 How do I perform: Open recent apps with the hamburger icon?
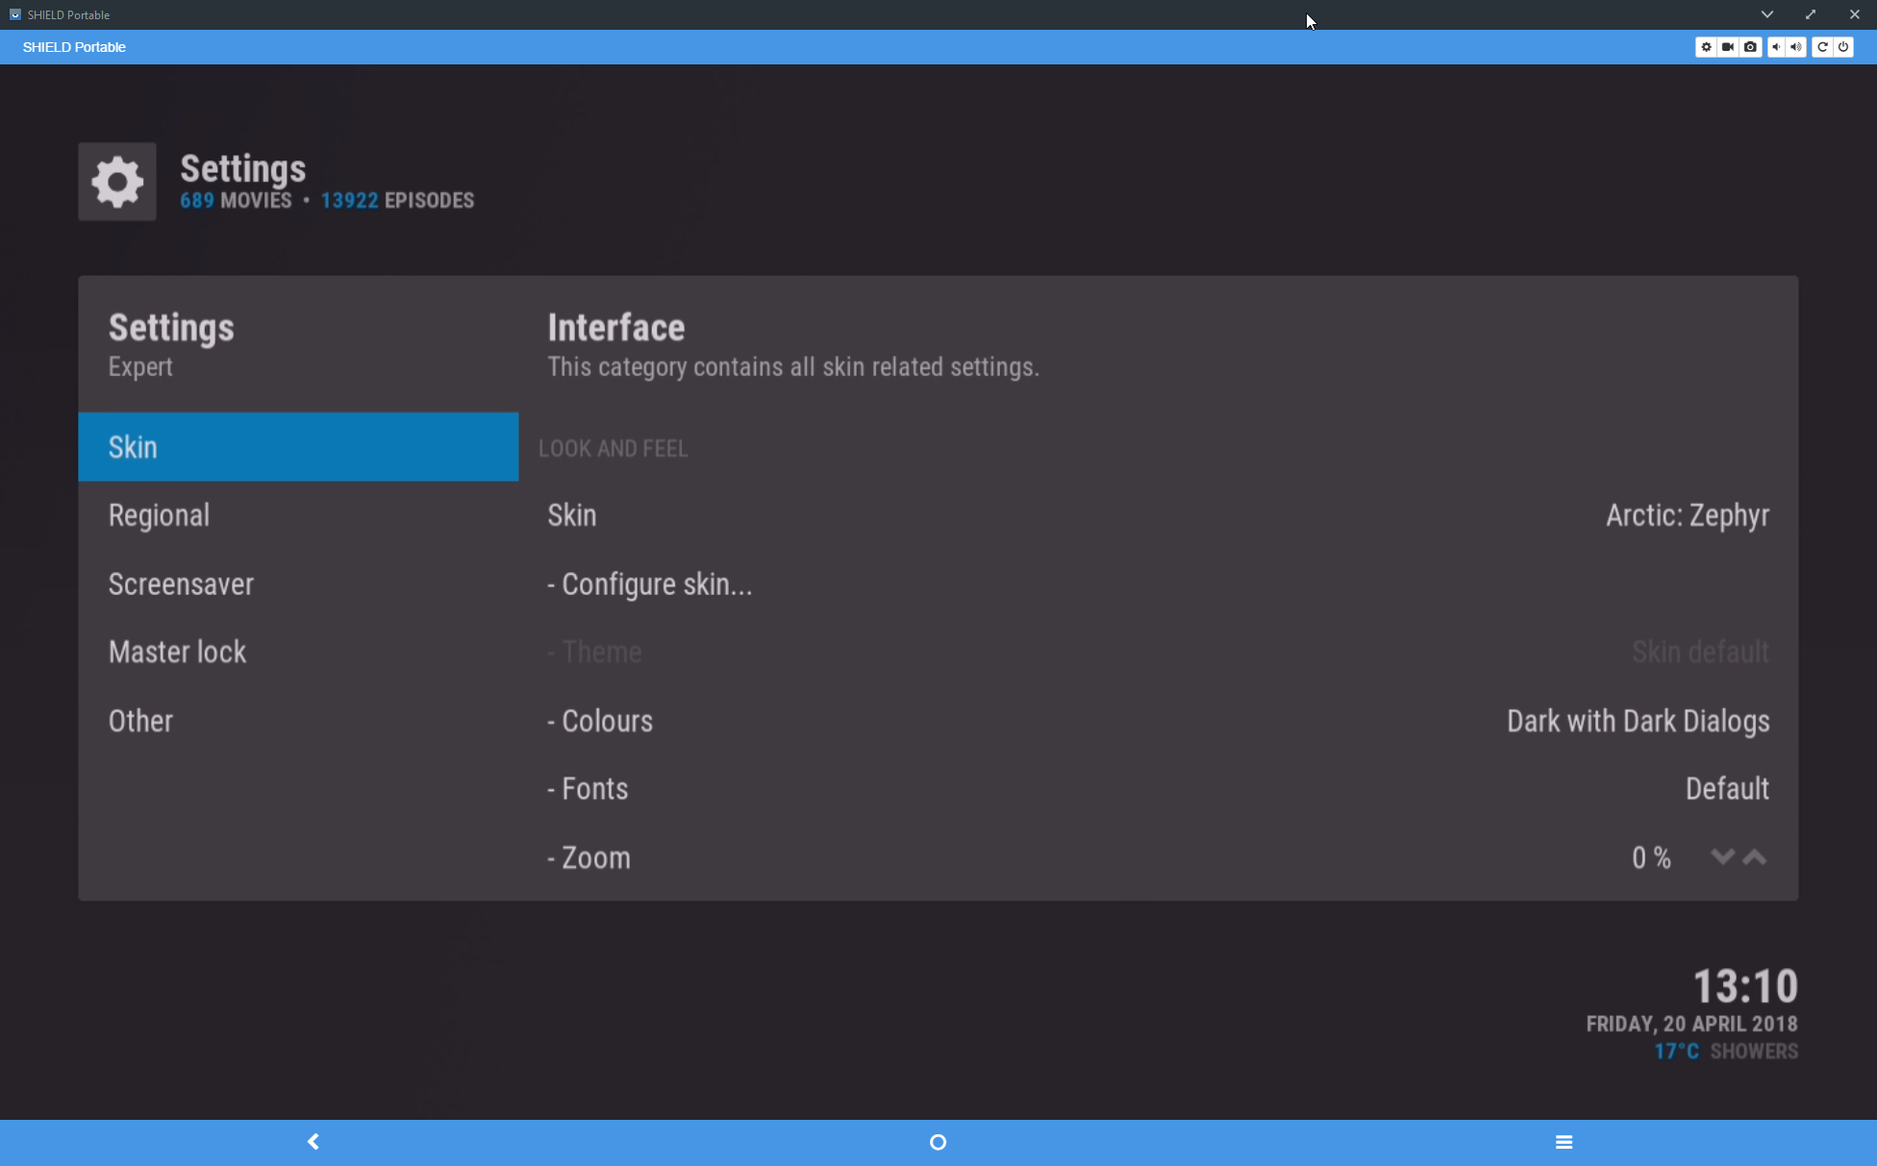pyautogui.click(x=1564, y=1142)
